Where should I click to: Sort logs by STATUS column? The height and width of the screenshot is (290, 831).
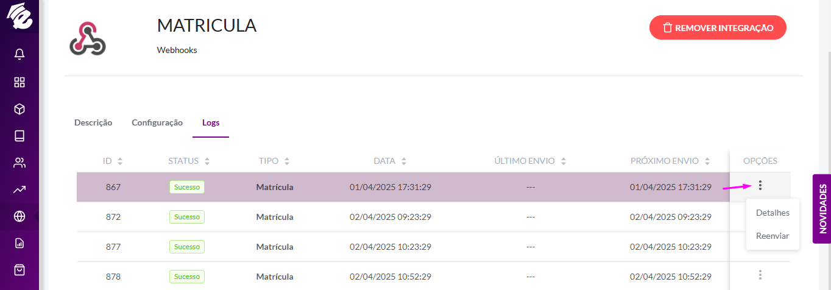[x=189, y=161]
